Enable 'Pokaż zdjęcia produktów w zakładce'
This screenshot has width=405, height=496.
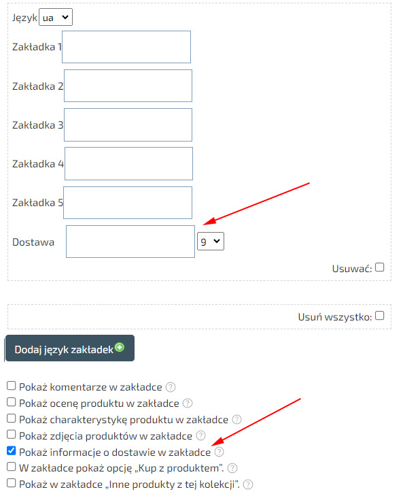pyautogui.click(x=12, y=434)
